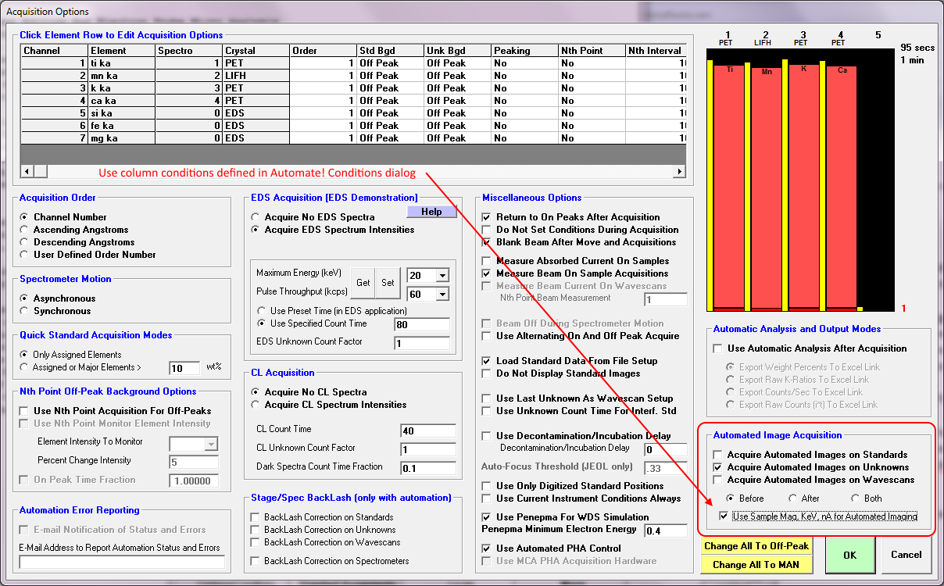Choose Ascending Angstroms acquisition order
Image resolution: width=944 pixels, height=586 pixels.
pyautogui.click(x=26, y=230)
